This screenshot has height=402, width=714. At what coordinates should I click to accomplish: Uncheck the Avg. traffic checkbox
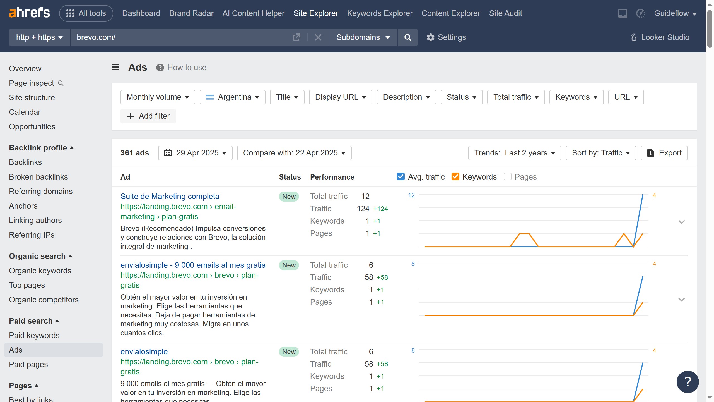[x=401, y=177]
